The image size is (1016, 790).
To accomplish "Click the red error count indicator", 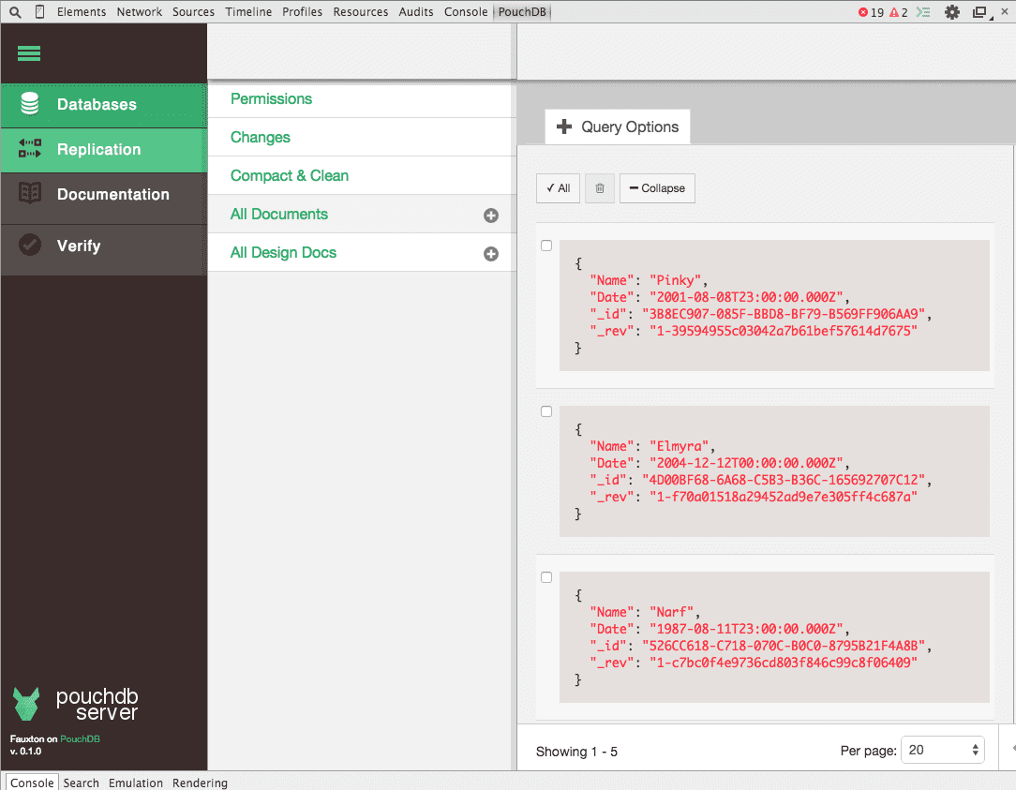I will point(871,12).
